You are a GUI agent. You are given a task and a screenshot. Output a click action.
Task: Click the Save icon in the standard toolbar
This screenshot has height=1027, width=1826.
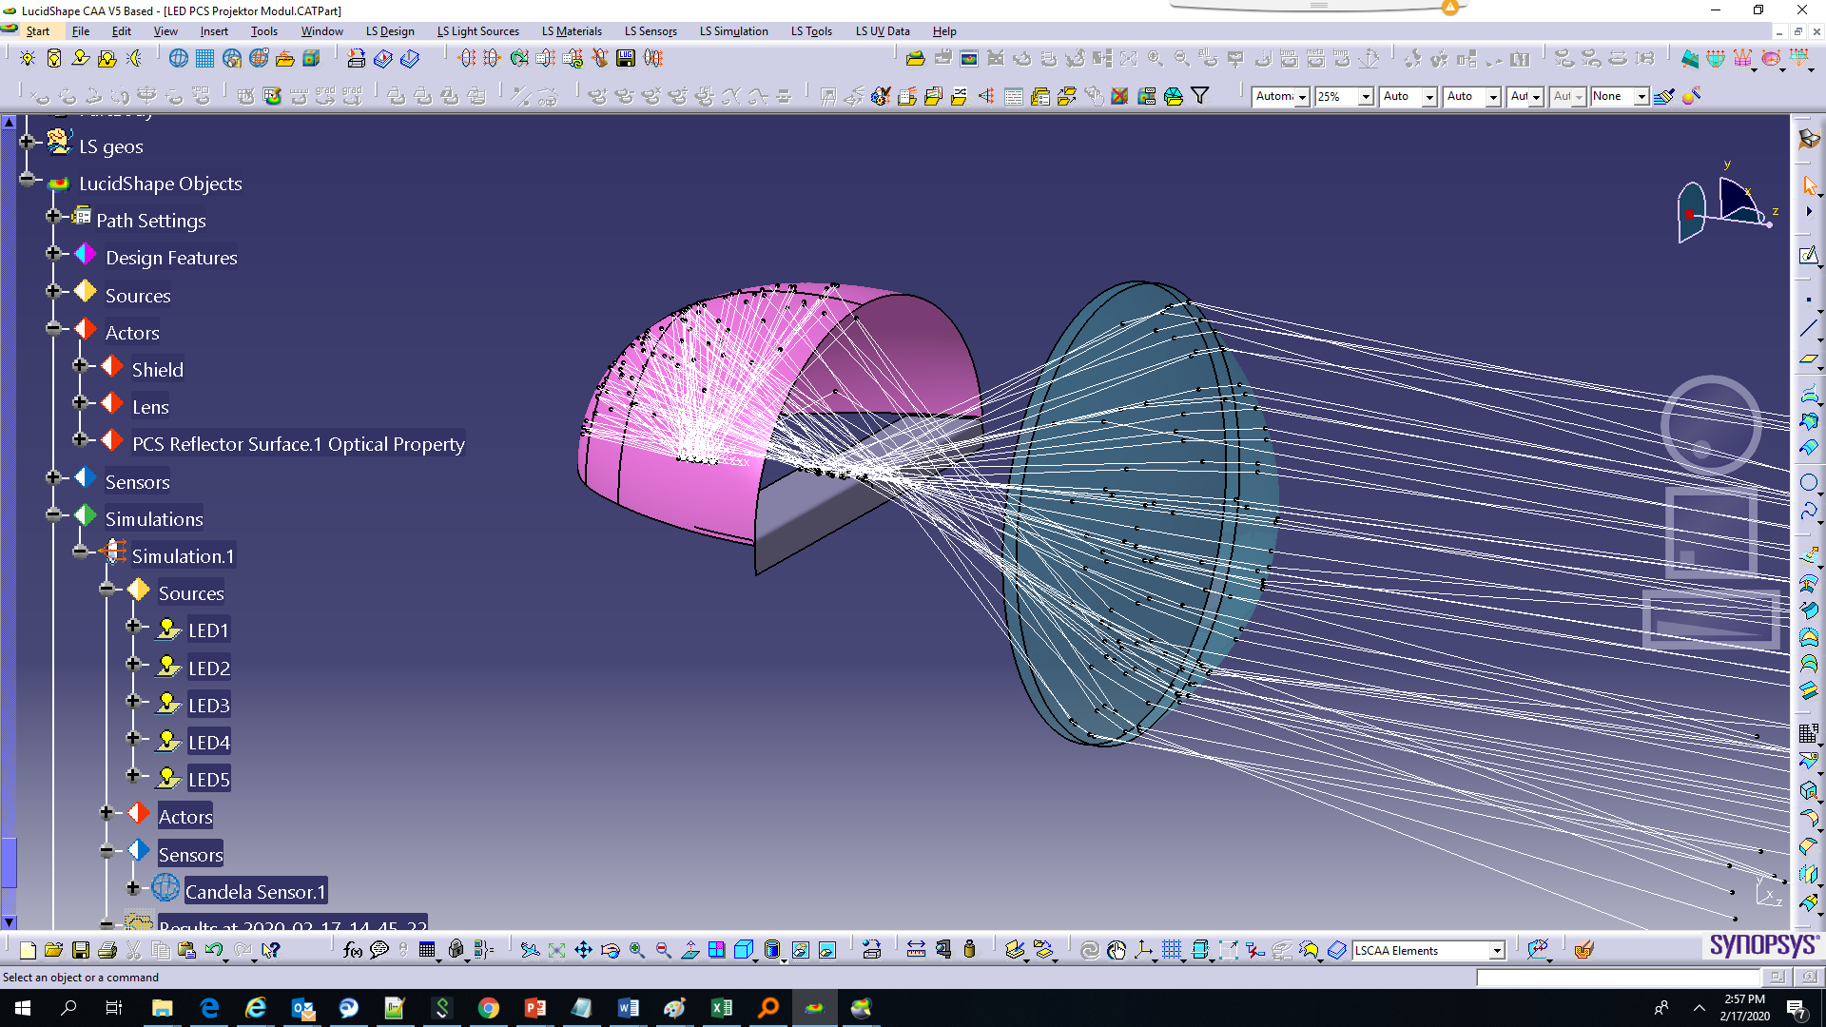pyautogui.click(x=81, y=950)
